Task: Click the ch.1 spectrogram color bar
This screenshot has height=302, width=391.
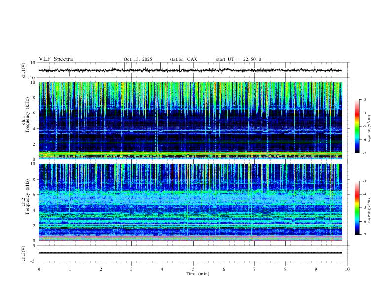Action: click(x=357, y=126)
